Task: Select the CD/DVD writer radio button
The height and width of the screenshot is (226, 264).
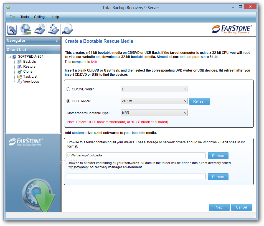Action: (x=68, y=89)
